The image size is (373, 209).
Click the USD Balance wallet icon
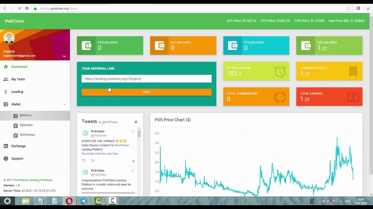click(306, 46)
